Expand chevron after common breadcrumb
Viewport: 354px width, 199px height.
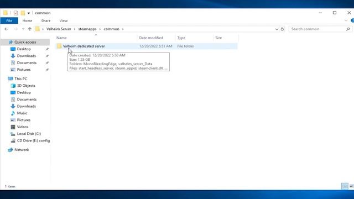pyautogui.click(x=123, y=29)
